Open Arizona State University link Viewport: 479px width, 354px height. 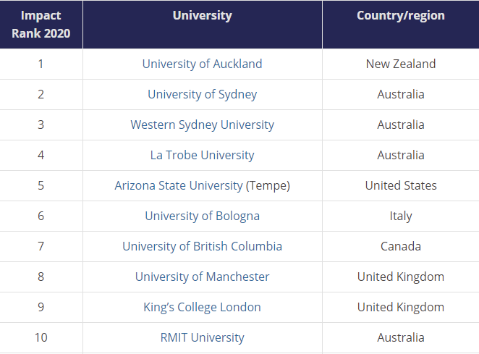[x=179, y=185]
